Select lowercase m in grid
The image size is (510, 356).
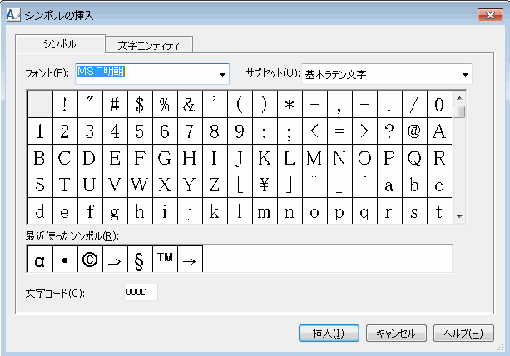(x=265, y=210)
